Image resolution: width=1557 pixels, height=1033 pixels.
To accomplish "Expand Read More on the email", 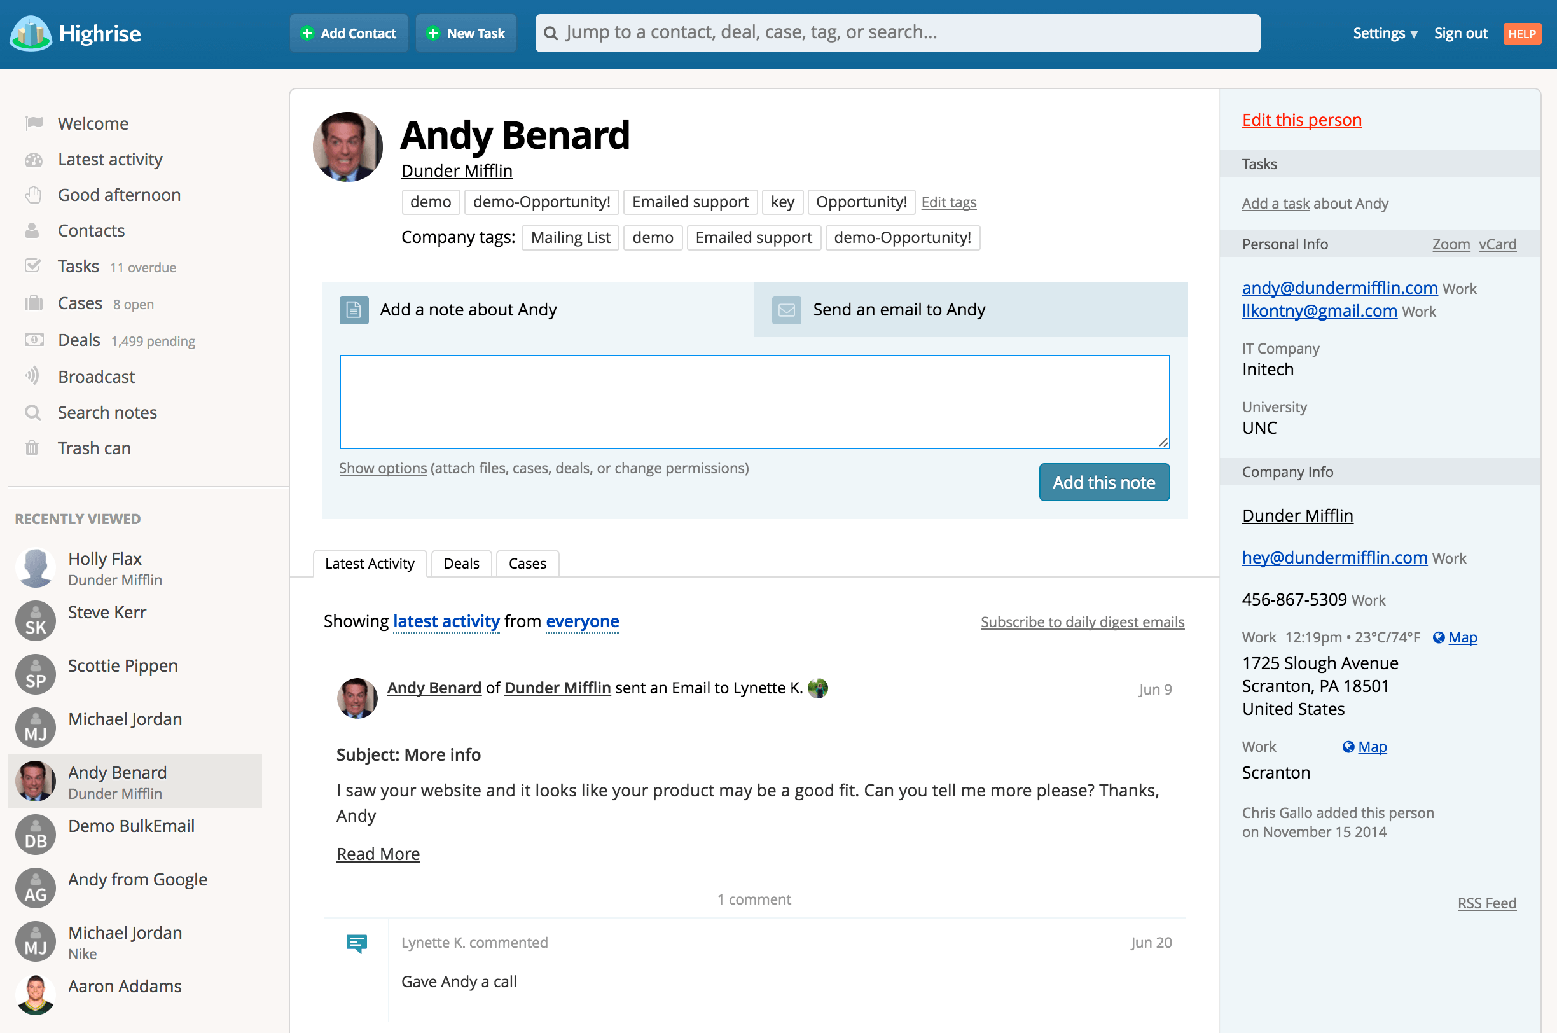I will point(378,854).
